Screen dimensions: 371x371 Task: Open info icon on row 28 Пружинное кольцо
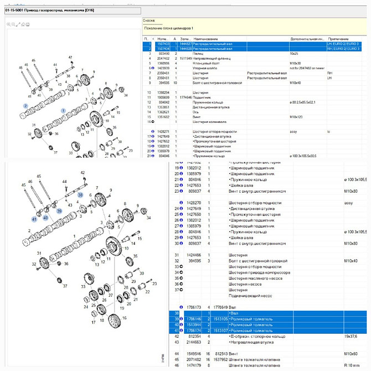click(x=181, y=232)
